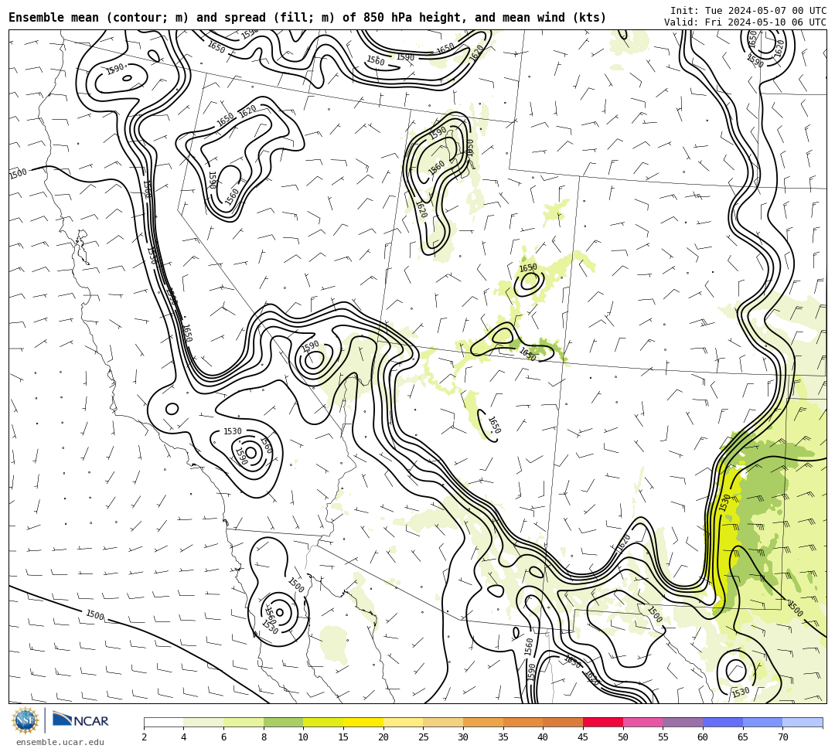Click the NSF logo
This screenshot has width=835, height=752.
25,720
